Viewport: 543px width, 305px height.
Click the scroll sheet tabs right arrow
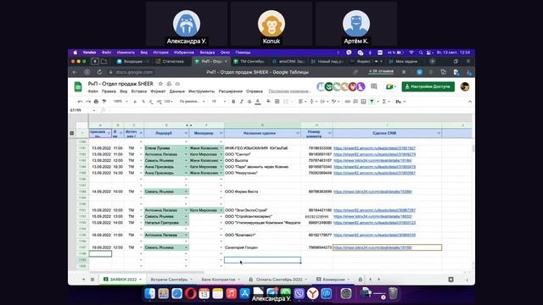tap(378, 280)
